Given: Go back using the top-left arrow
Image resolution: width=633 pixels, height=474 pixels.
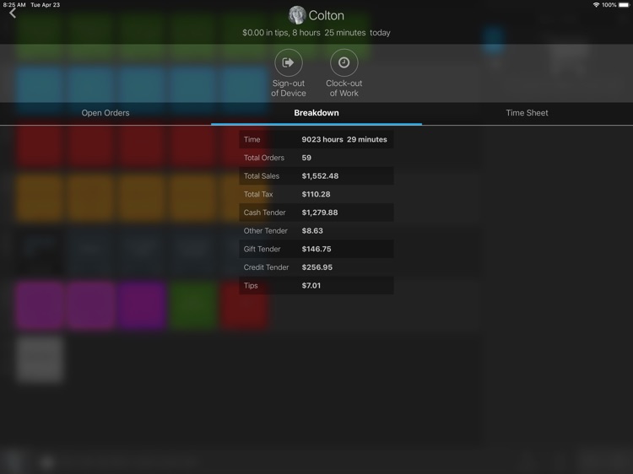Looking at the screenshot, I should pos(13,13).
